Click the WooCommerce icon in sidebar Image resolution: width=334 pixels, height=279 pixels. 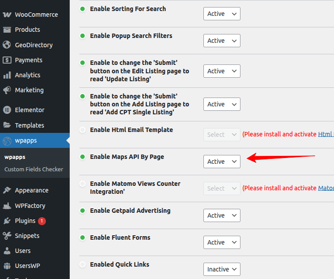point(7,15)
